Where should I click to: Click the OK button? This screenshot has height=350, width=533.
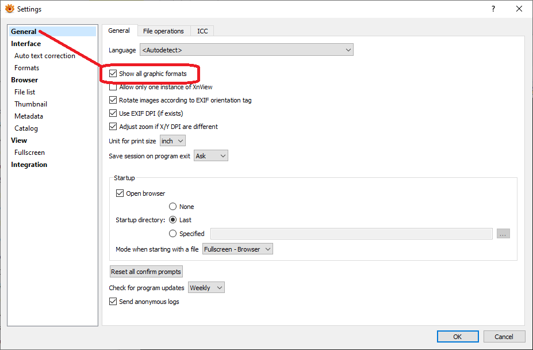pyautogui.click(x=458, y=336)
